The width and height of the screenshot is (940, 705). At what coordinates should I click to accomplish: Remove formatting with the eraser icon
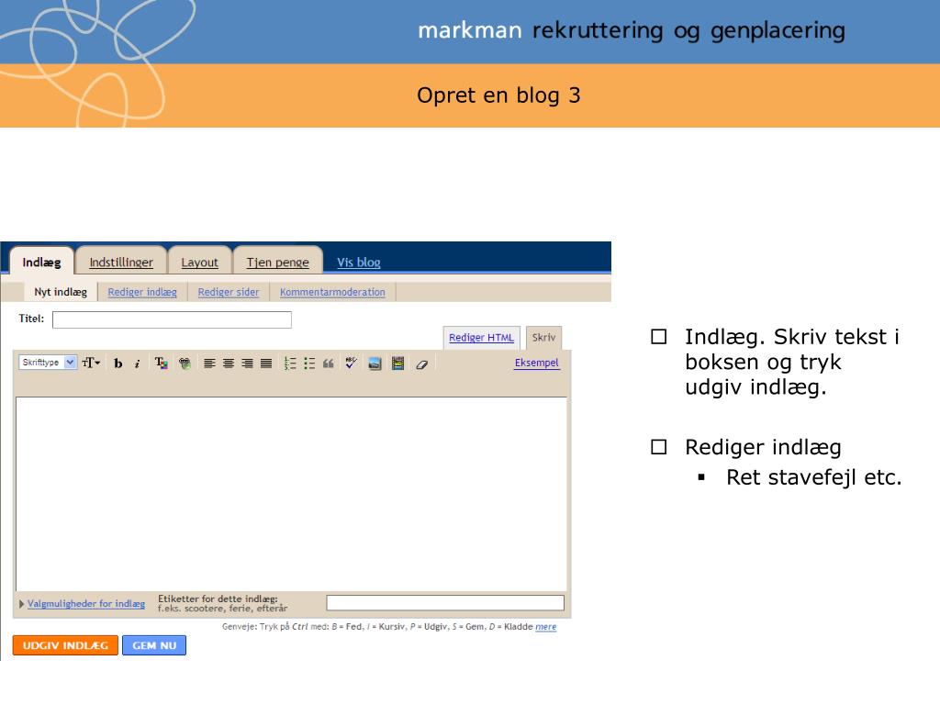click(x=422, y=364)
